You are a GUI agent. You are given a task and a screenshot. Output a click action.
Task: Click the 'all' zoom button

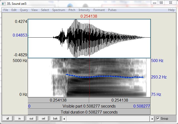click(x=8, y=119)
